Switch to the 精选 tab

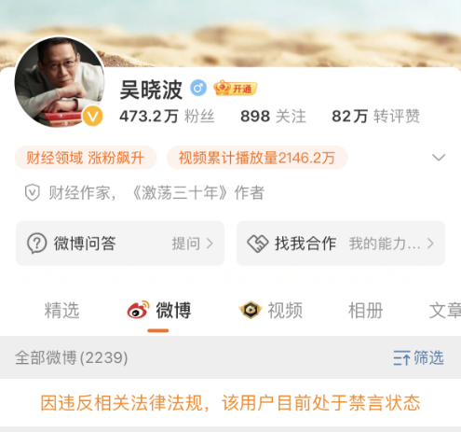click(x=61, y=311)
